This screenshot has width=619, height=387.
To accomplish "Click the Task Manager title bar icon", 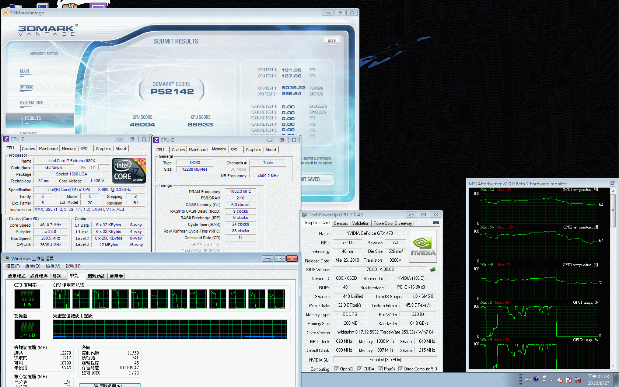I will pos(7,258).
